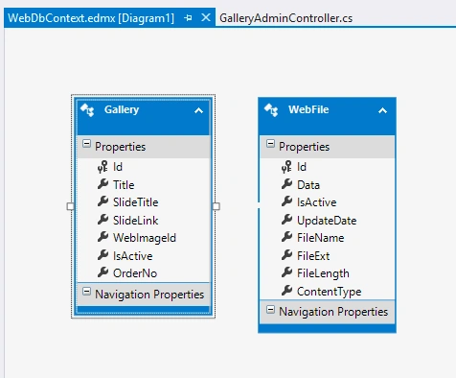Collapse the Gallery entity with chevron
Image resolution: width=456 pixels, height=378 pixels.
click(198, 110)
